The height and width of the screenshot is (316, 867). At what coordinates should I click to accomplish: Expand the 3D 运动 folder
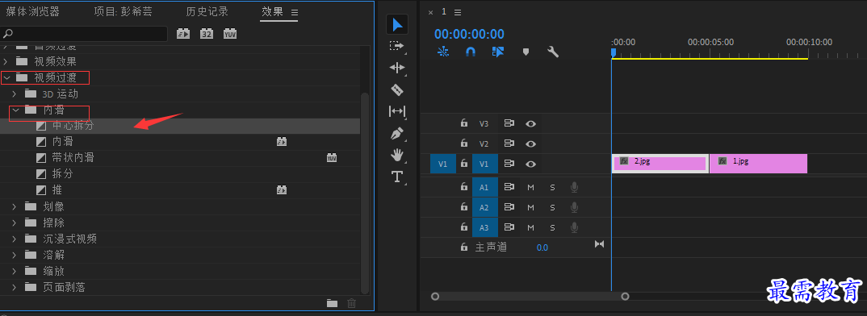pyautogui.click(x=15, y=94)
